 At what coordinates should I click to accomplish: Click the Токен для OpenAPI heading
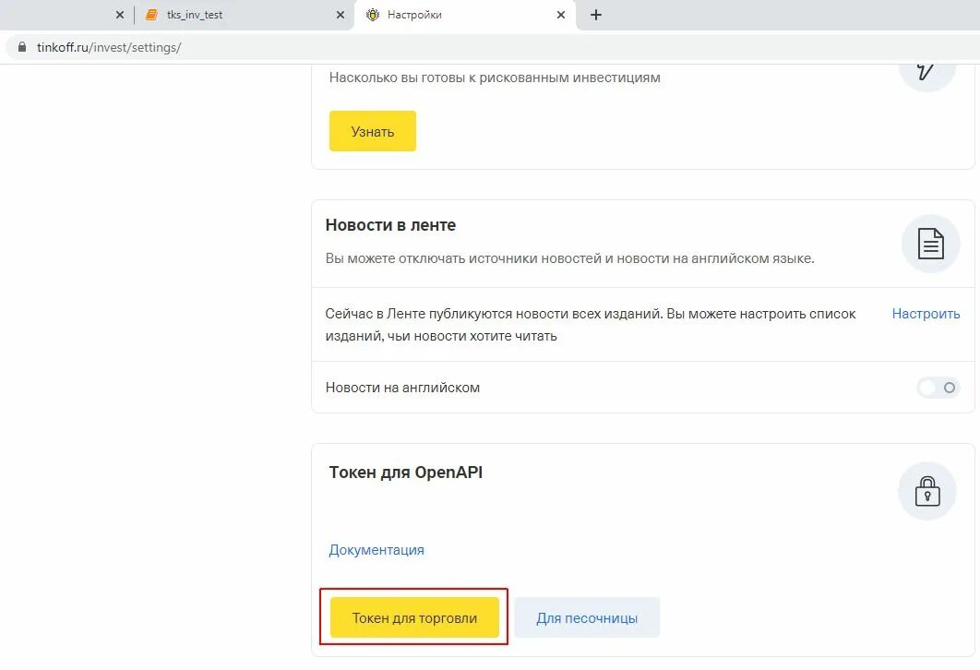coord(406,473)
